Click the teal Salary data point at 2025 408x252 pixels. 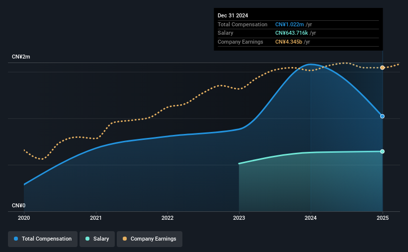[382, 151]
